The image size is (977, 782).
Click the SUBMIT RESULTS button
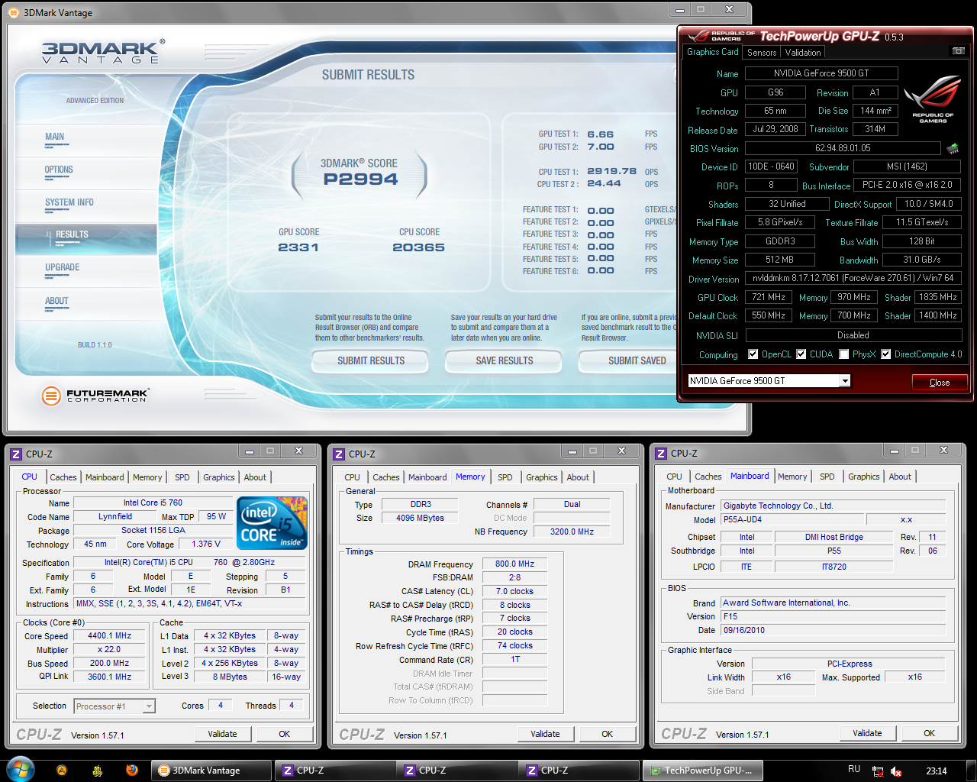pyautogui.click(x=371, y=361)
